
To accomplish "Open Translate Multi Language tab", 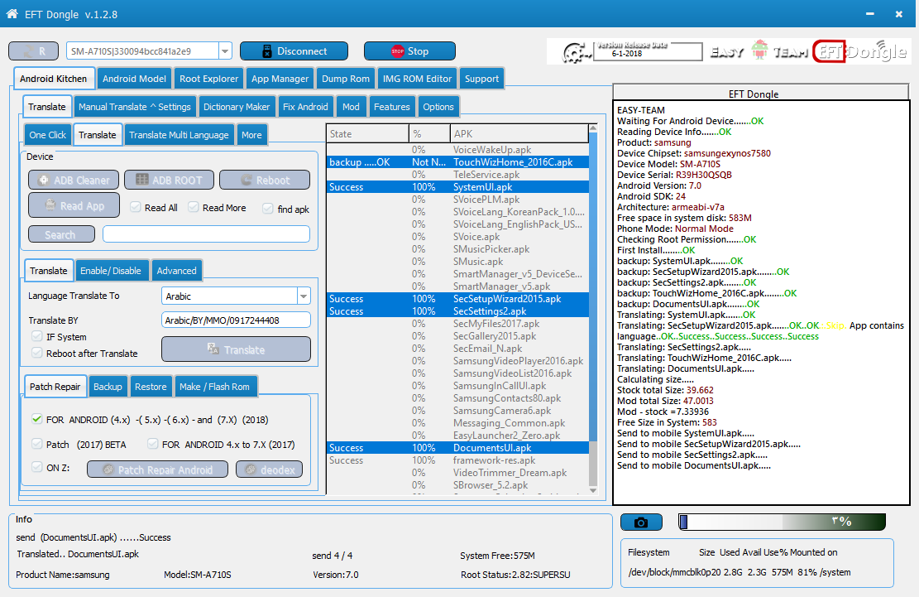I will [179, 135].
